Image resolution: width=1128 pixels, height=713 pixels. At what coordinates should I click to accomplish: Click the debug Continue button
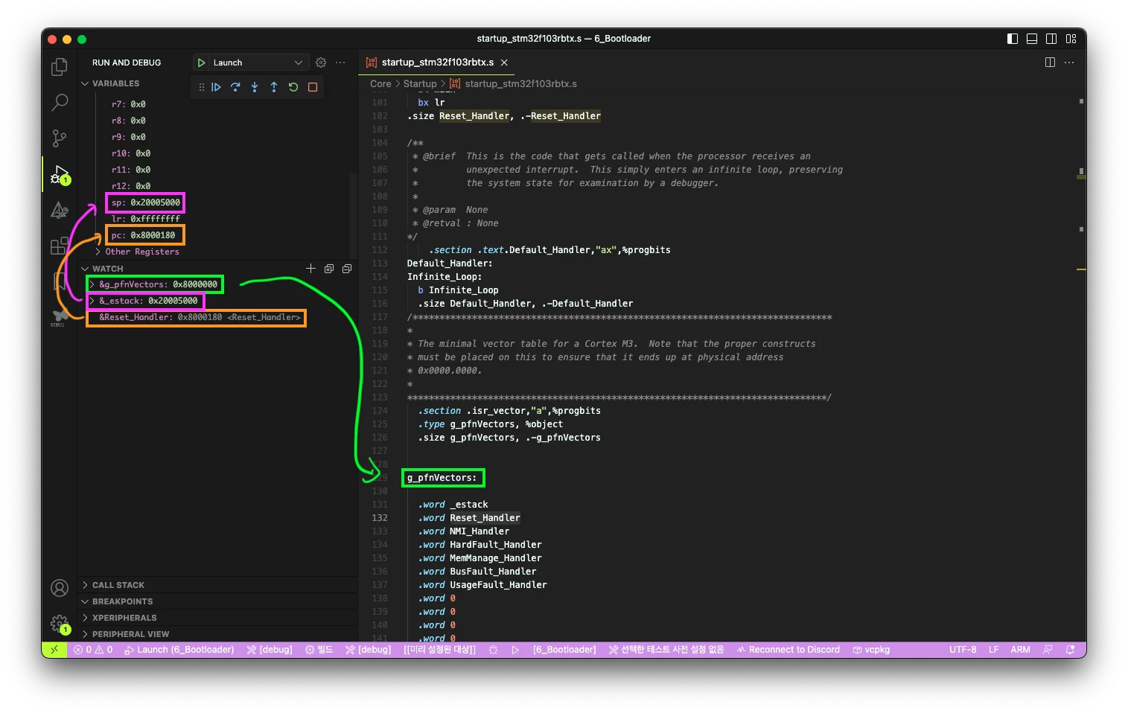(216, 87)
